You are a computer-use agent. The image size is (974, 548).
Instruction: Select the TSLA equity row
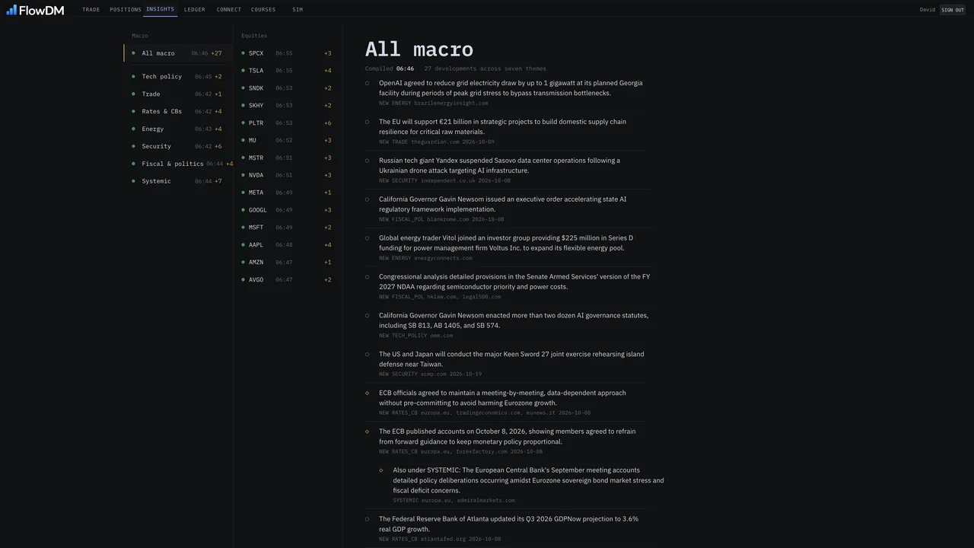tap(288, 71)
